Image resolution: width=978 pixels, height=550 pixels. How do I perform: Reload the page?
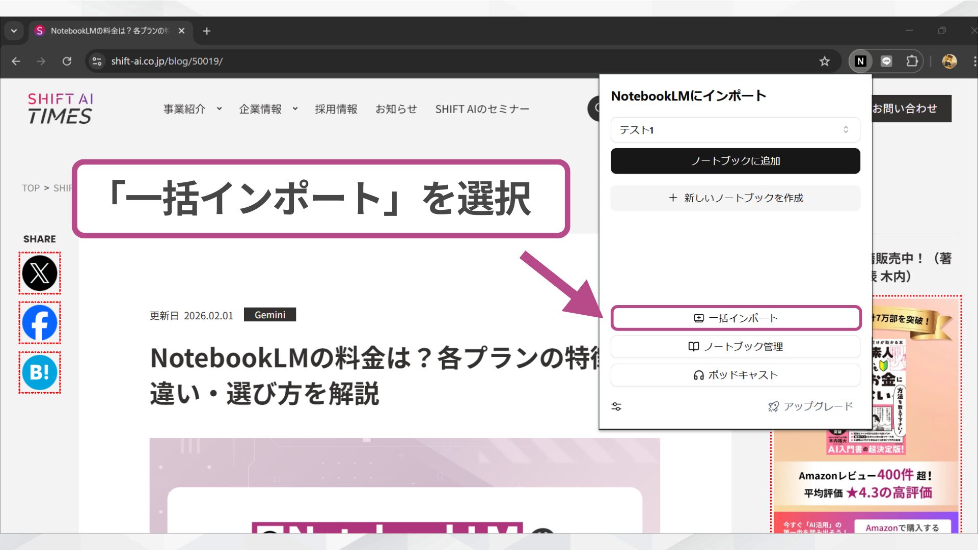67,61
